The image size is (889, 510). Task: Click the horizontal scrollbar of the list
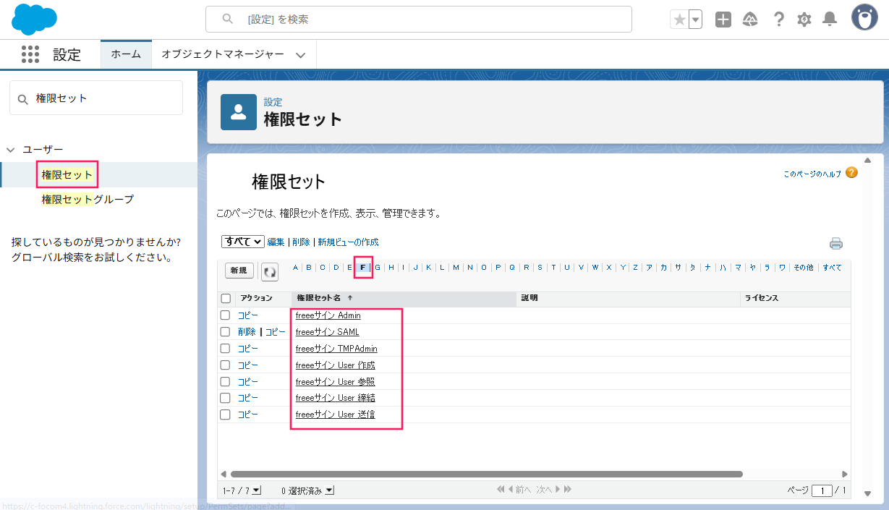(485, 475)
